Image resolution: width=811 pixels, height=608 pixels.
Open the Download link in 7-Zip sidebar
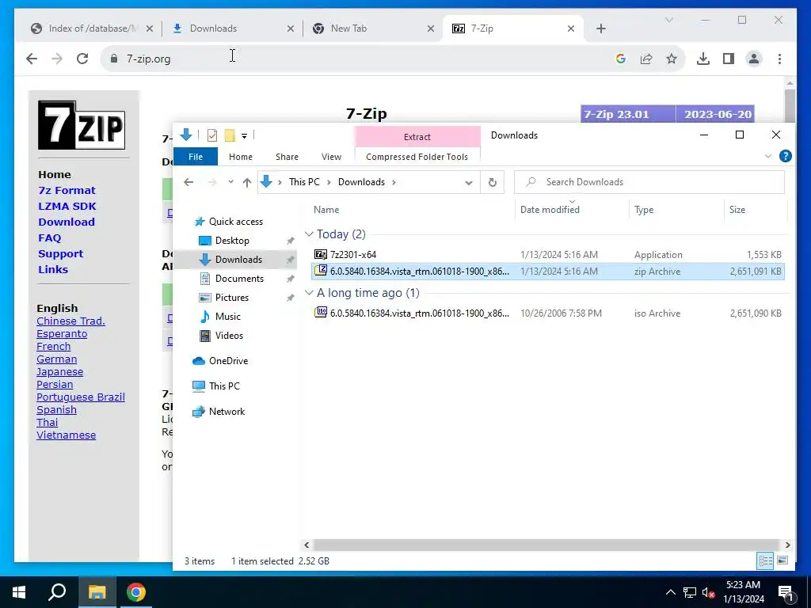pos(67,222)
